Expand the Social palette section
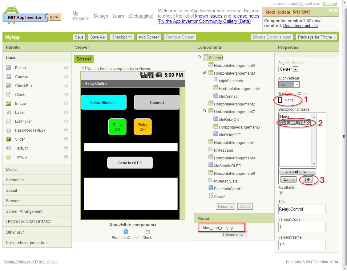This screenshot has width=347, height=271. coord(37,190)
